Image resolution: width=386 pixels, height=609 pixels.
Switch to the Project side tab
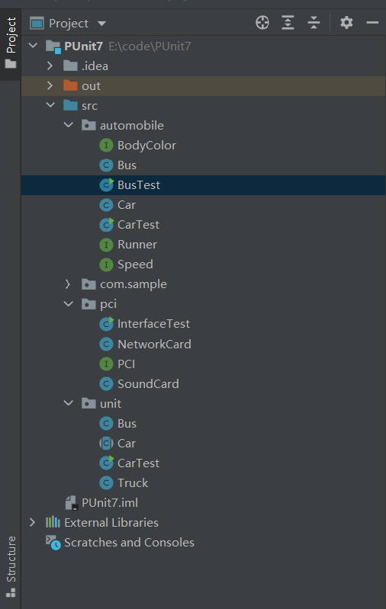[x=11, y=43]
